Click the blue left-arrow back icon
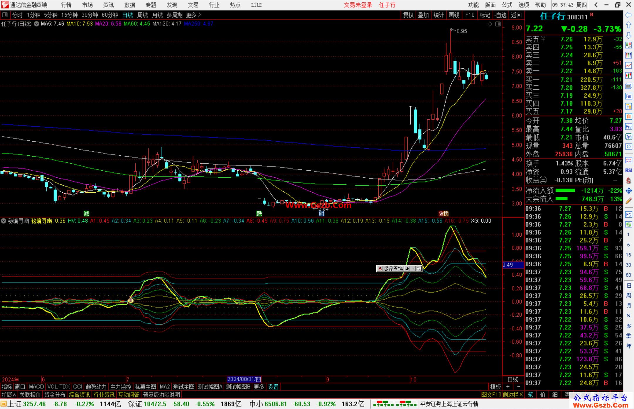The width and height of the screenshot is (634, 409). [x=628, y=15]
